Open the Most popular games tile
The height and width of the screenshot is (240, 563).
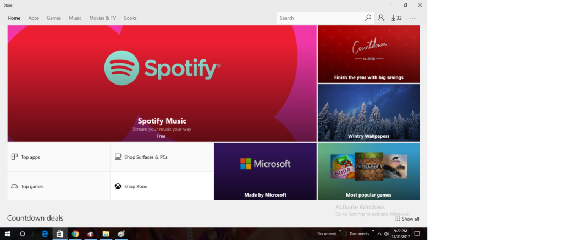pyautogui.click(x=369, y=171)
